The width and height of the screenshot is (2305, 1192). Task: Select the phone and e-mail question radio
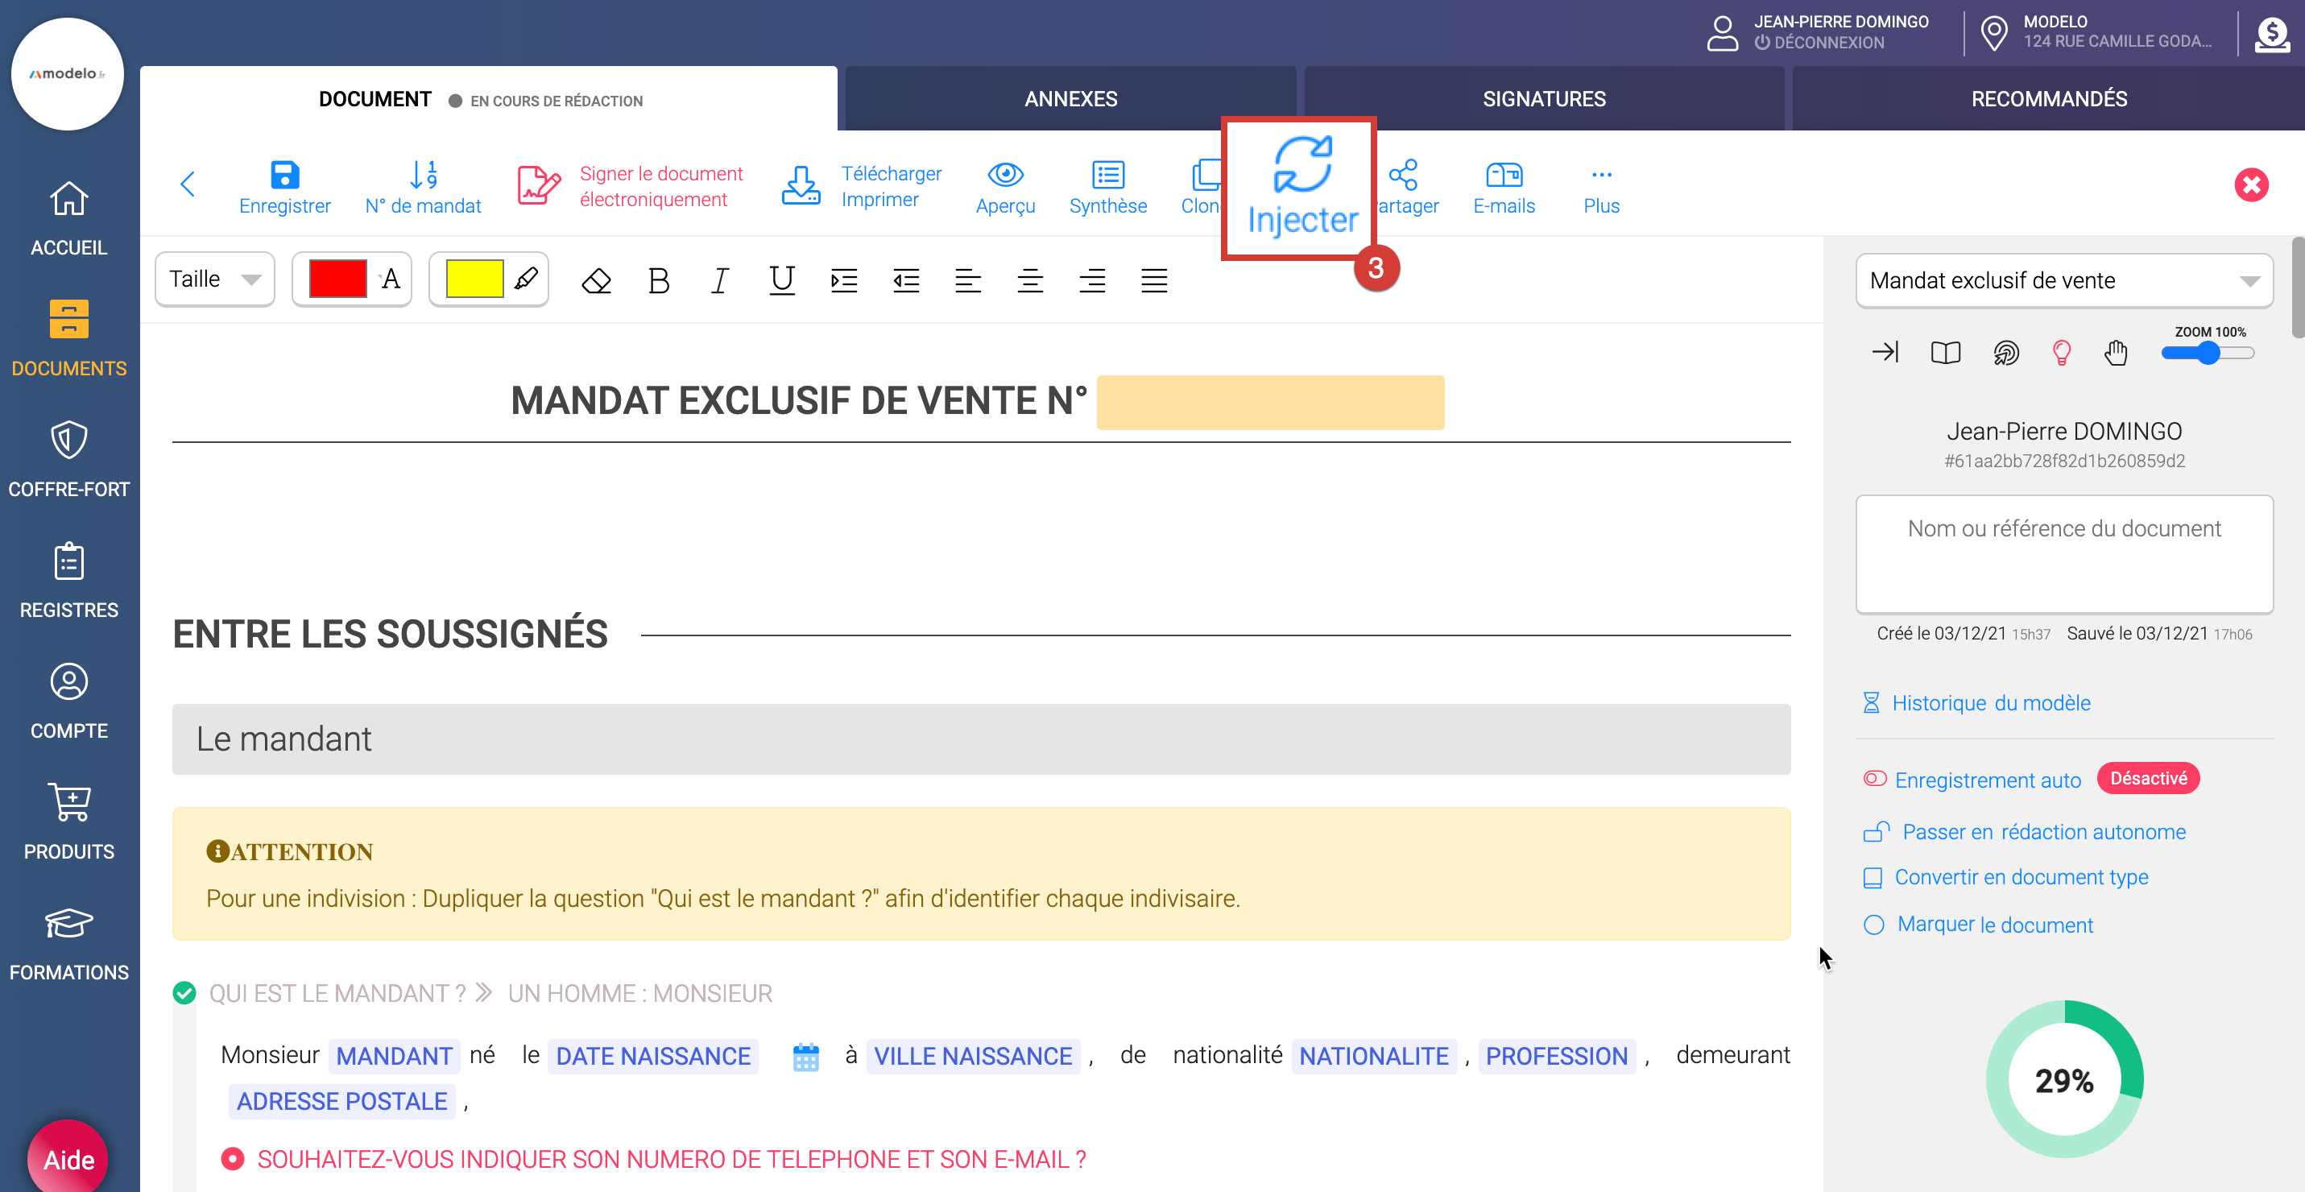pyautogui.click(x=233, y=1159)
